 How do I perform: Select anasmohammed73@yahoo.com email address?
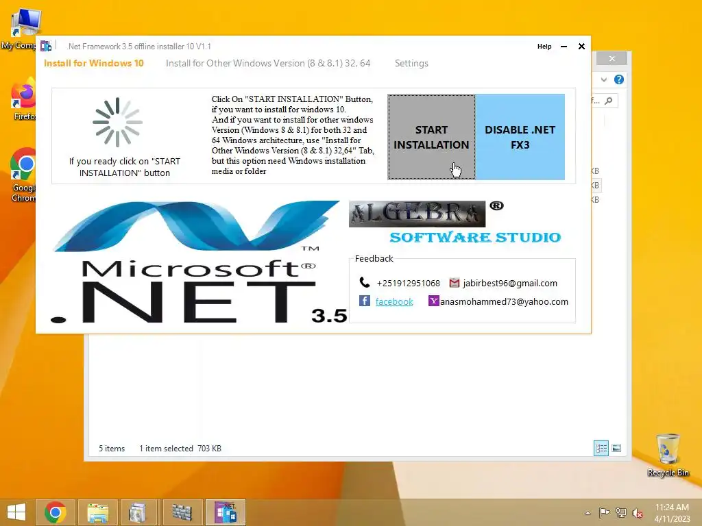point(504,301)
